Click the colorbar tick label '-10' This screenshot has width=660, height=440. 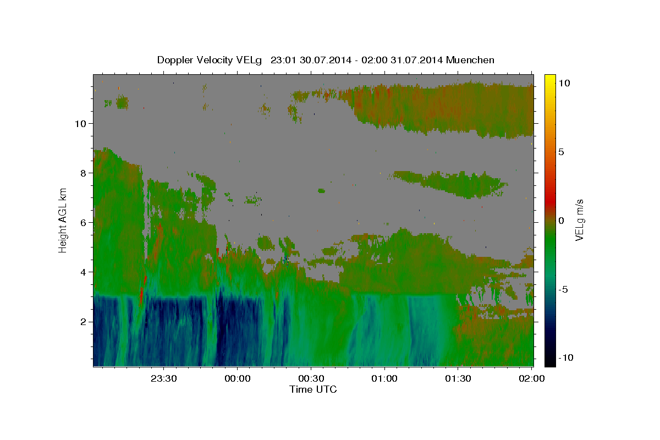pyautogui.click(x=565, y=358)
